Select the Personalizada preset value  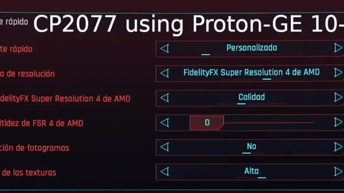click(x=251, y=48)
